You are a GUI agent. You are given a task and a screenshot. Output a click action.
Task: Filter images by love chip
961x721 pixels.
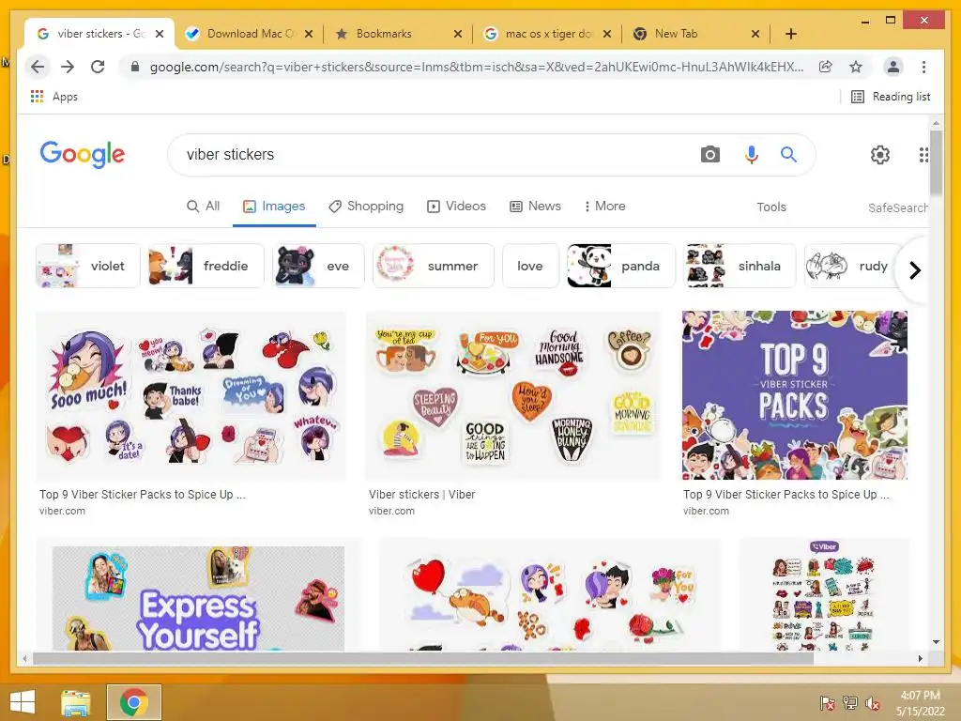click(x=530, y=266)
